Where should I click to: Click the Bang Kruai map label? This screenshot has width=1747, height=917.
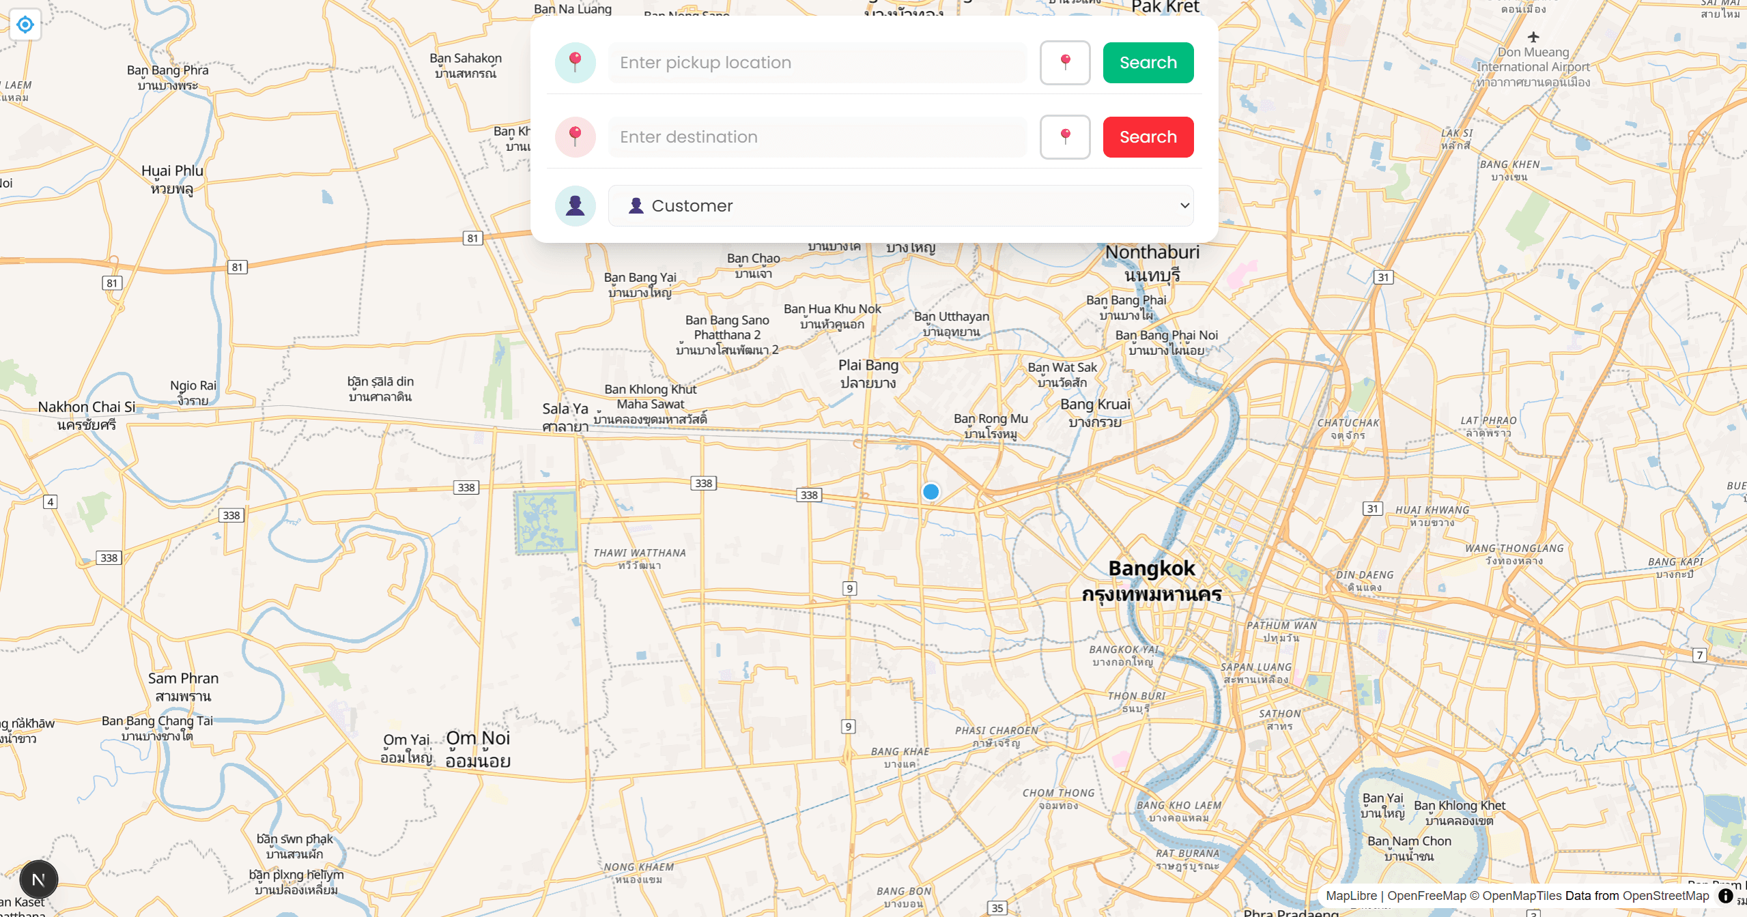click(1095, 413)
